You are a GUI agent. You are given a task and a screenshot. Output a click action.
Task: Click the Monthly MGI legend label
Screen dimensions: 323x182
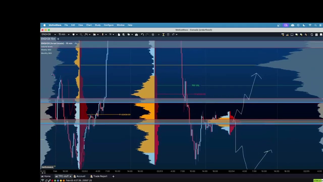coord(46,53)
